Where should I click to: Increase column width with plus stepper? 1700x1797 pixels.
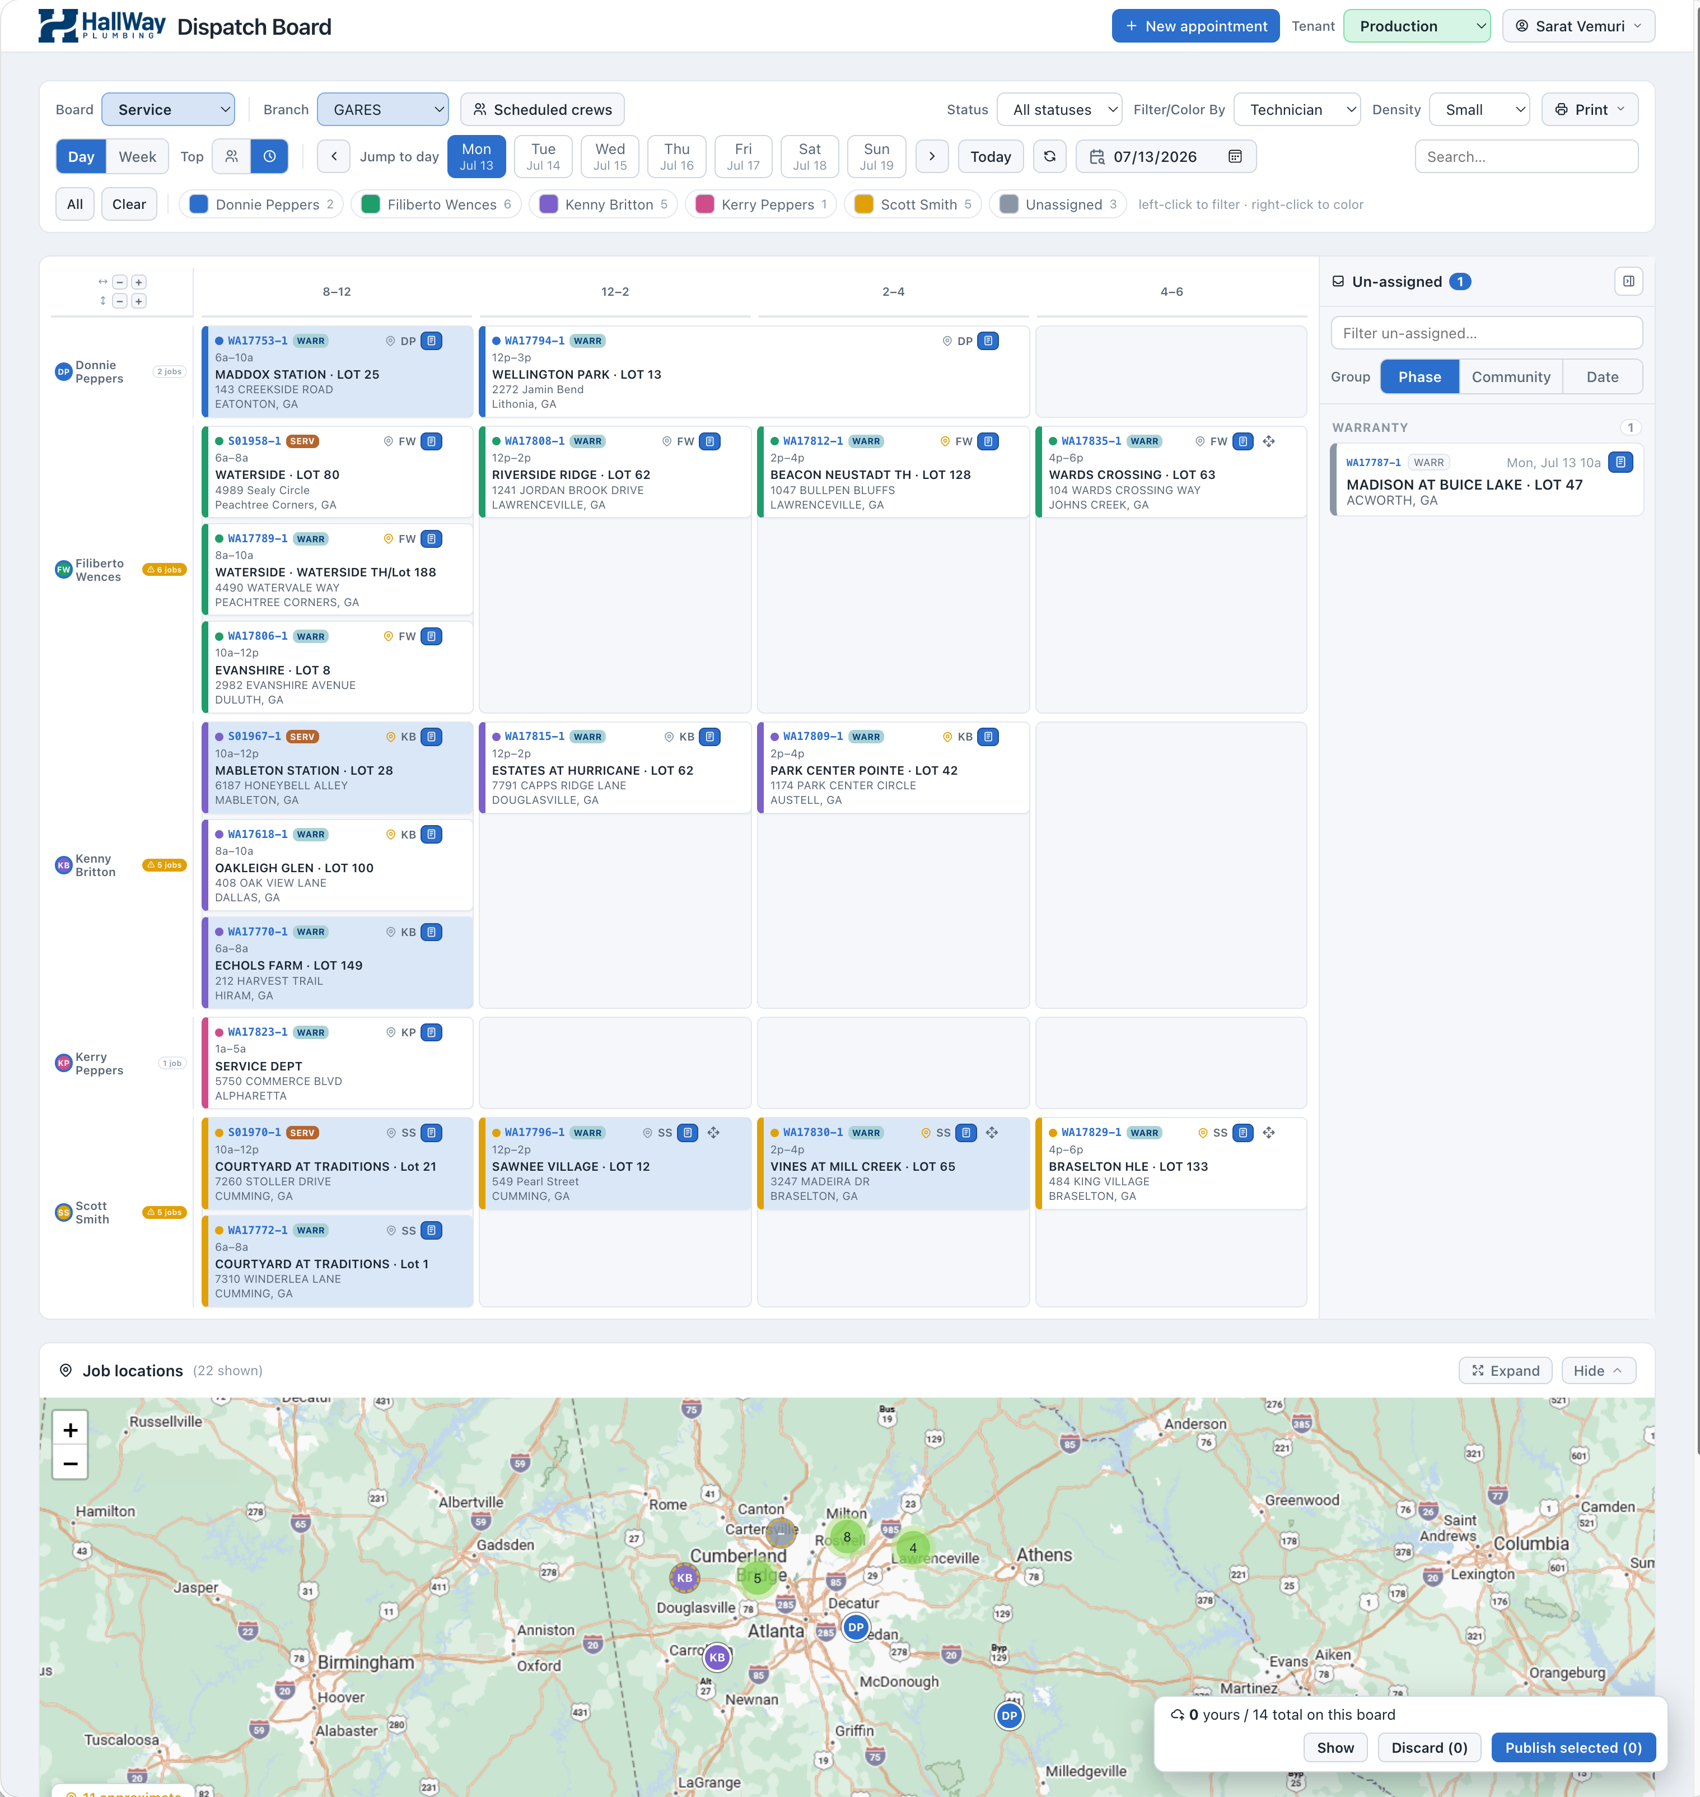tap(139, 282)
